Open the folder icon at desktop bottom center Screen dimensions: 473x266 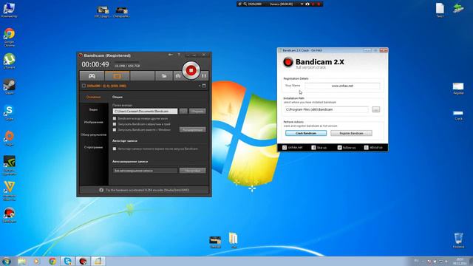click(x=234, y=240)
